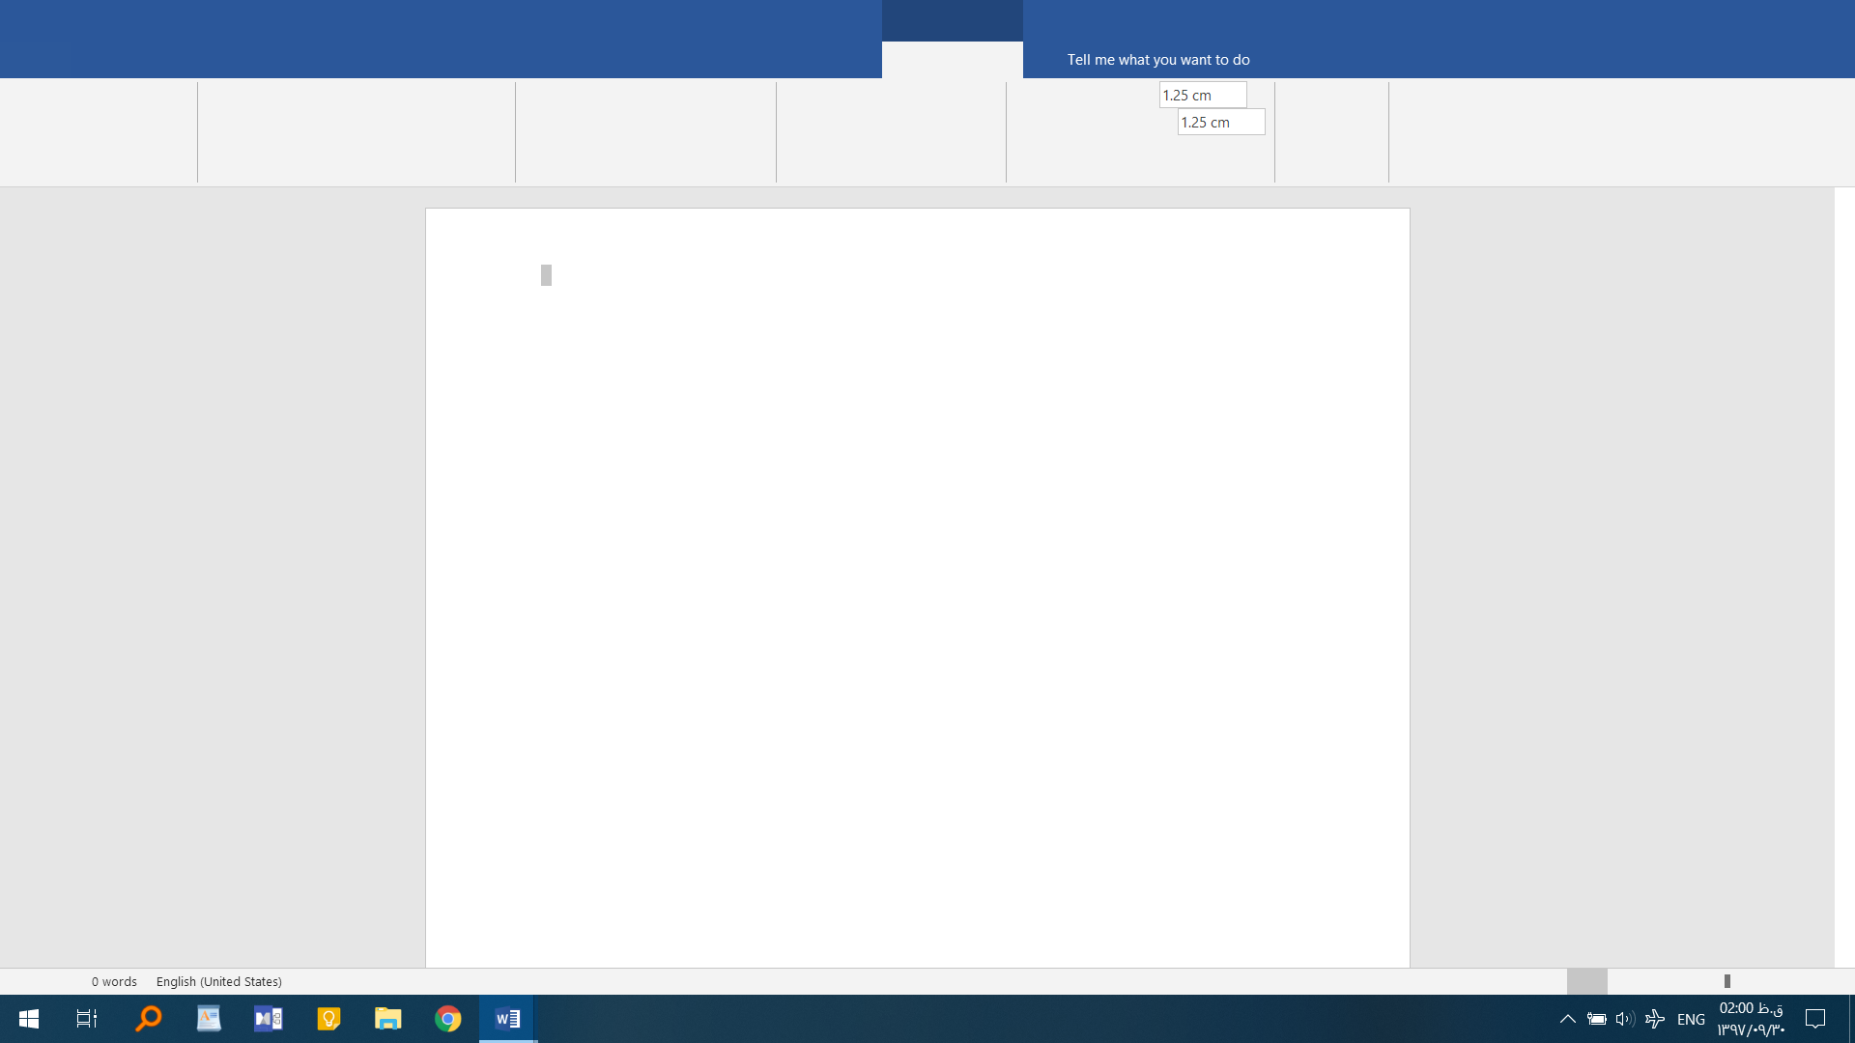Launch Google Chrome from the taskbar
Image resolution: width=1855 pixels, height=1043 pixels.
(448, 1019)
